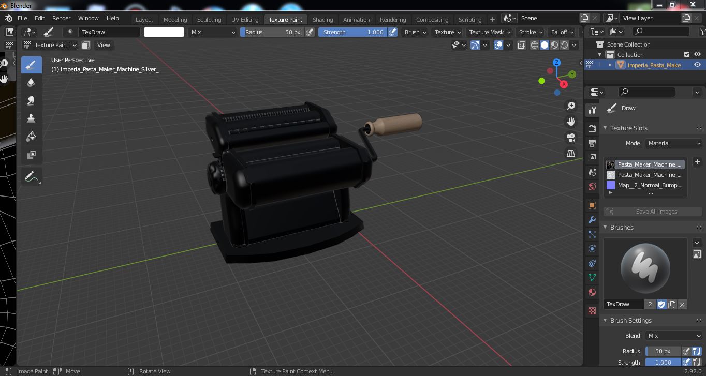Open the Texture Paint mode dropdown
This screenshot has height=376, width=706.
click(50, 45)
